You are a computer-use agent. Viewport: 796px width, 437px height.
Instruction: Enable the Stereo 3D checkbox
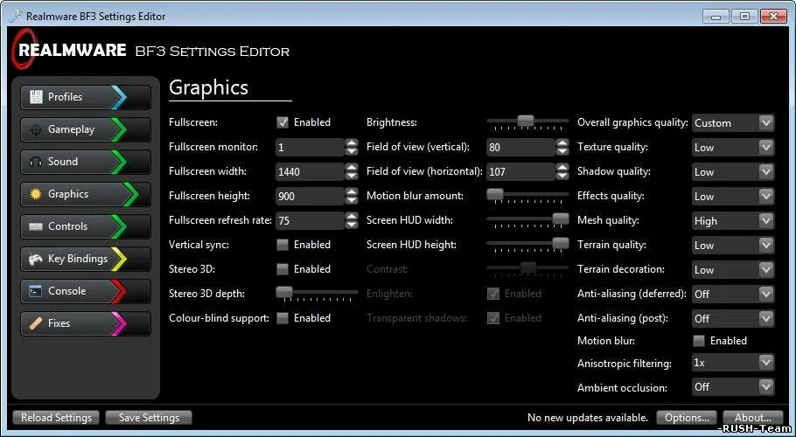coord(283,269)
